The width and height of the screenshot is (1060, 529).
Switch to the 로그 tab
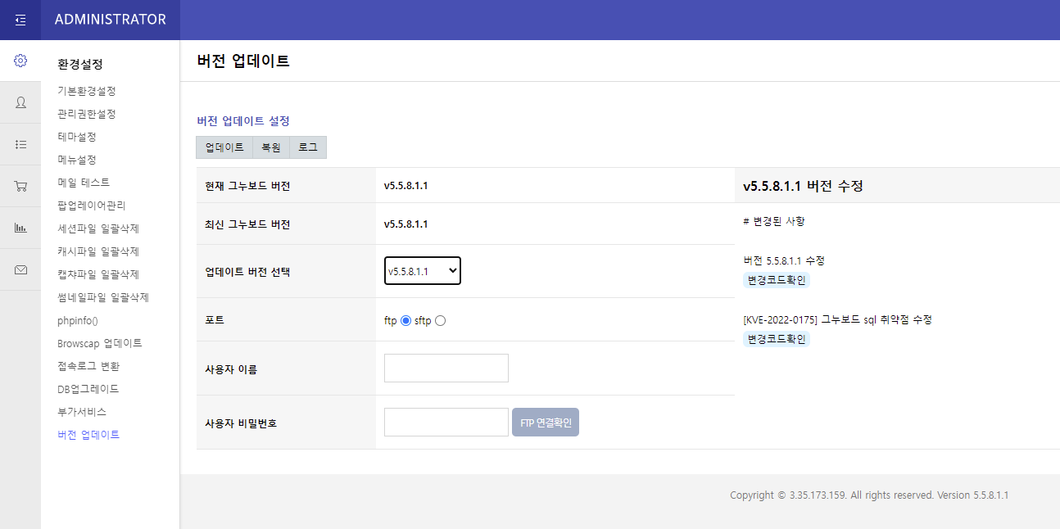coord(308,147)
